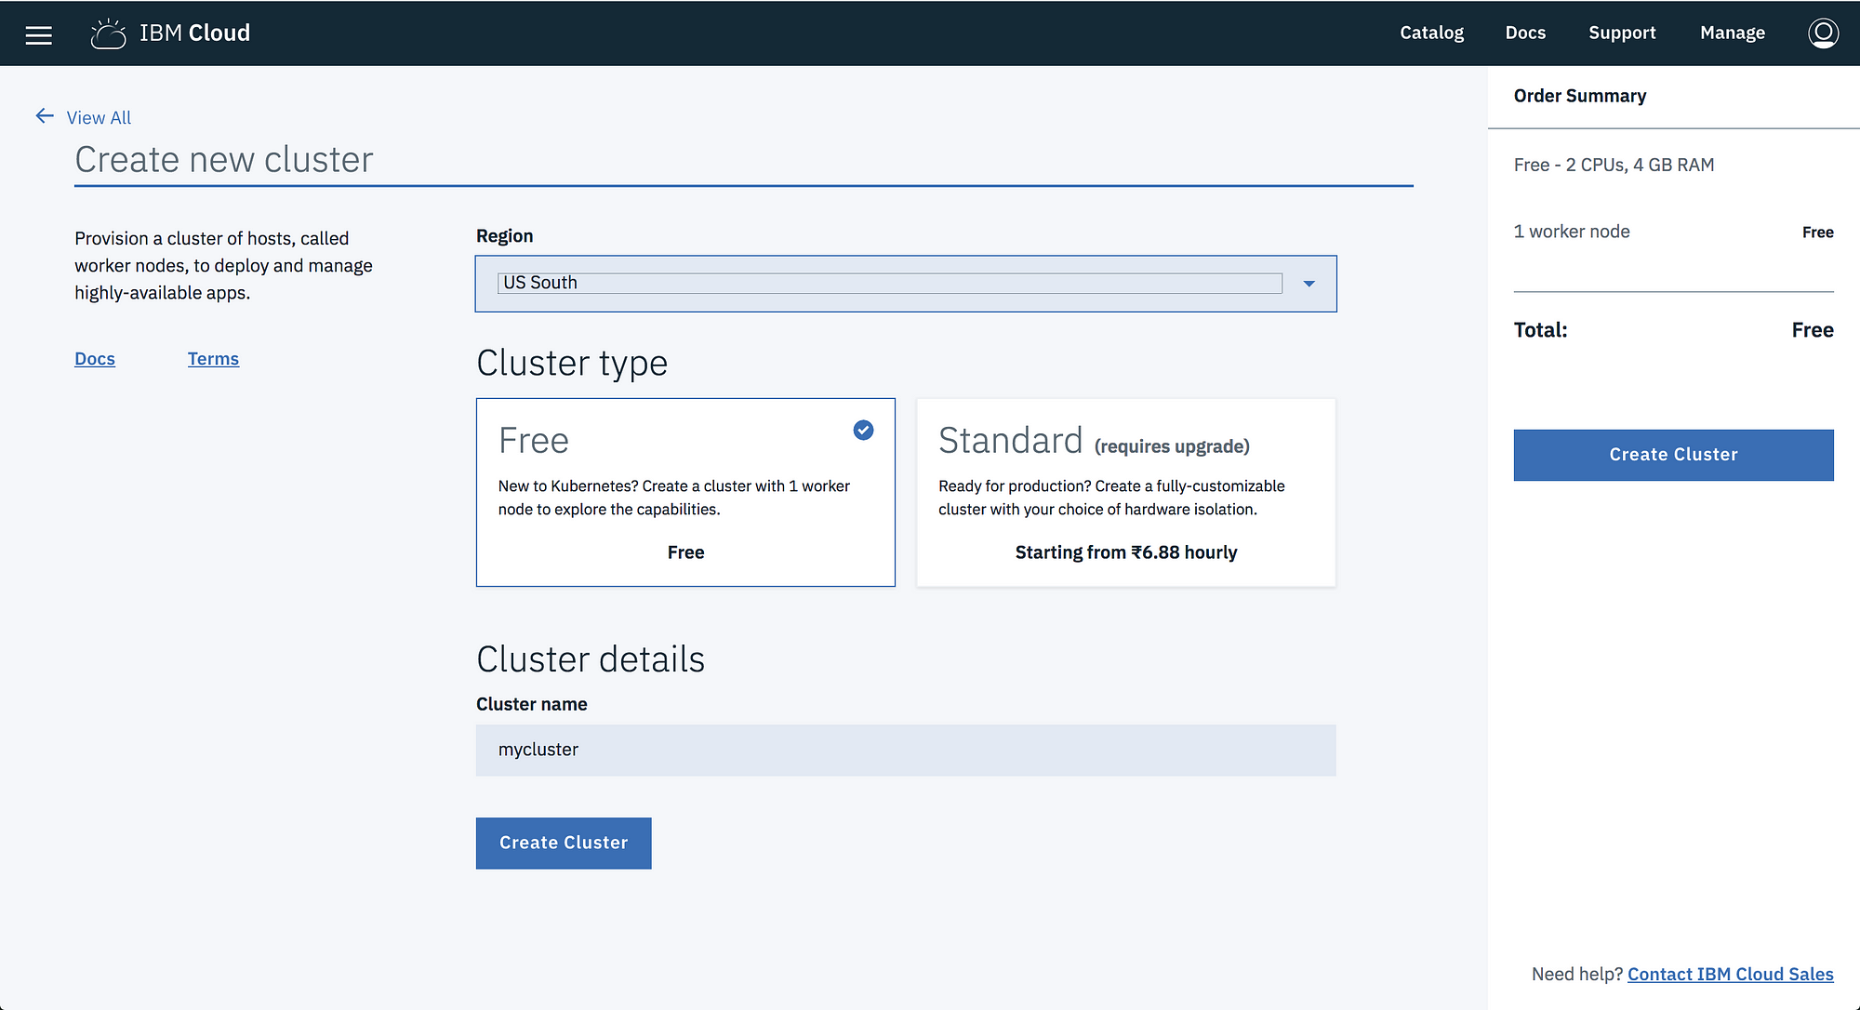Click the 'Create new cluster' heading

pos(224,160)
